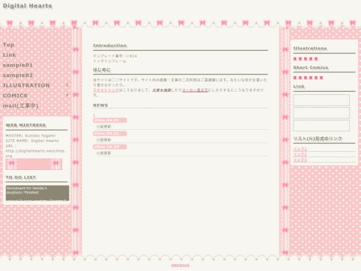Open リンク1 in the sidebar list
This screenshot has height=271, width=361.
pyautogui.click(x=300, y=149)
